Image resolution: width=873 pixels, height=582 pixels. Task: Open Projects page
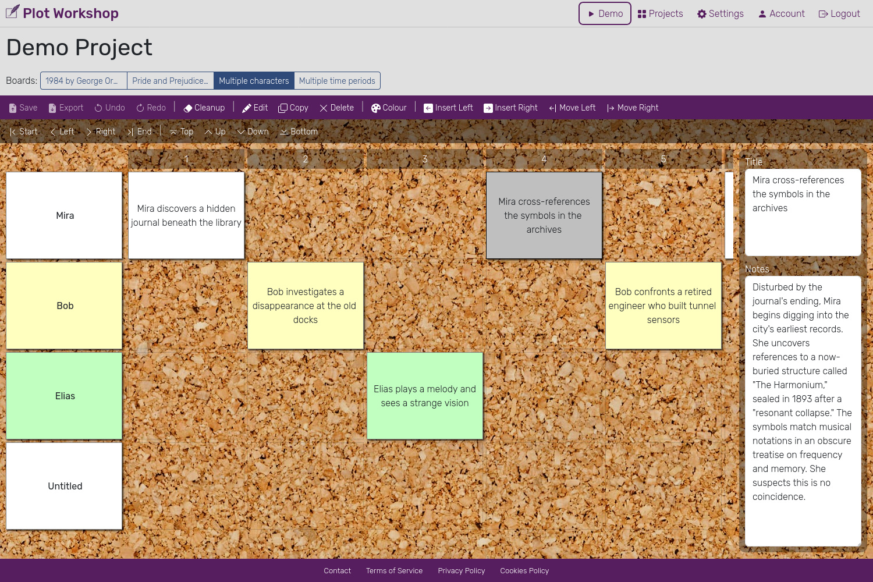[660, 13]
